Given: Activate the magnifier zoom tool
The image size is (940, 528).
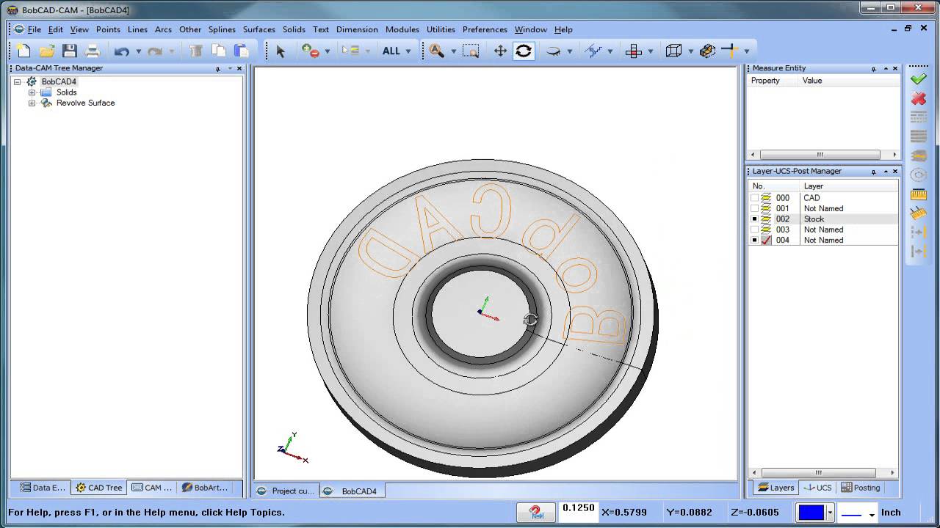Looking at the screenshot, I should point(437,51).
